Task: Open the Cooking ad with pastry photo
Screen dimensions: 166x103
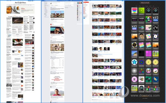Action: coord(20,10)
